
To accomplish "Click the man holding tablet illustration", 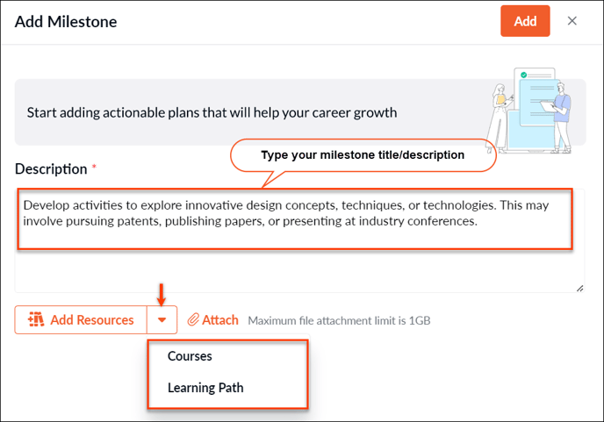I will click(558, 118).
